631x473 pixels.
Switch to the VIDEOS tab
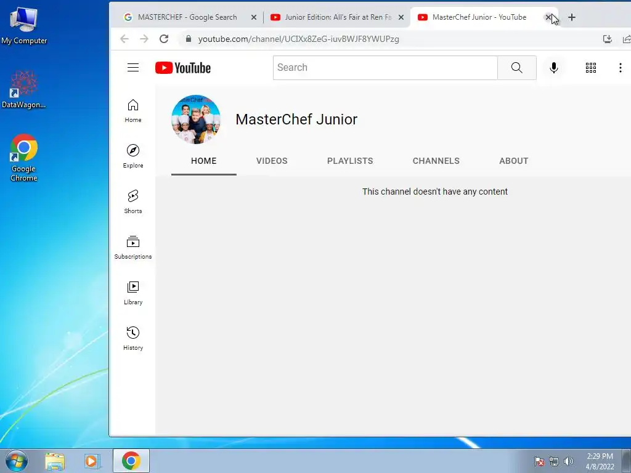272,161
